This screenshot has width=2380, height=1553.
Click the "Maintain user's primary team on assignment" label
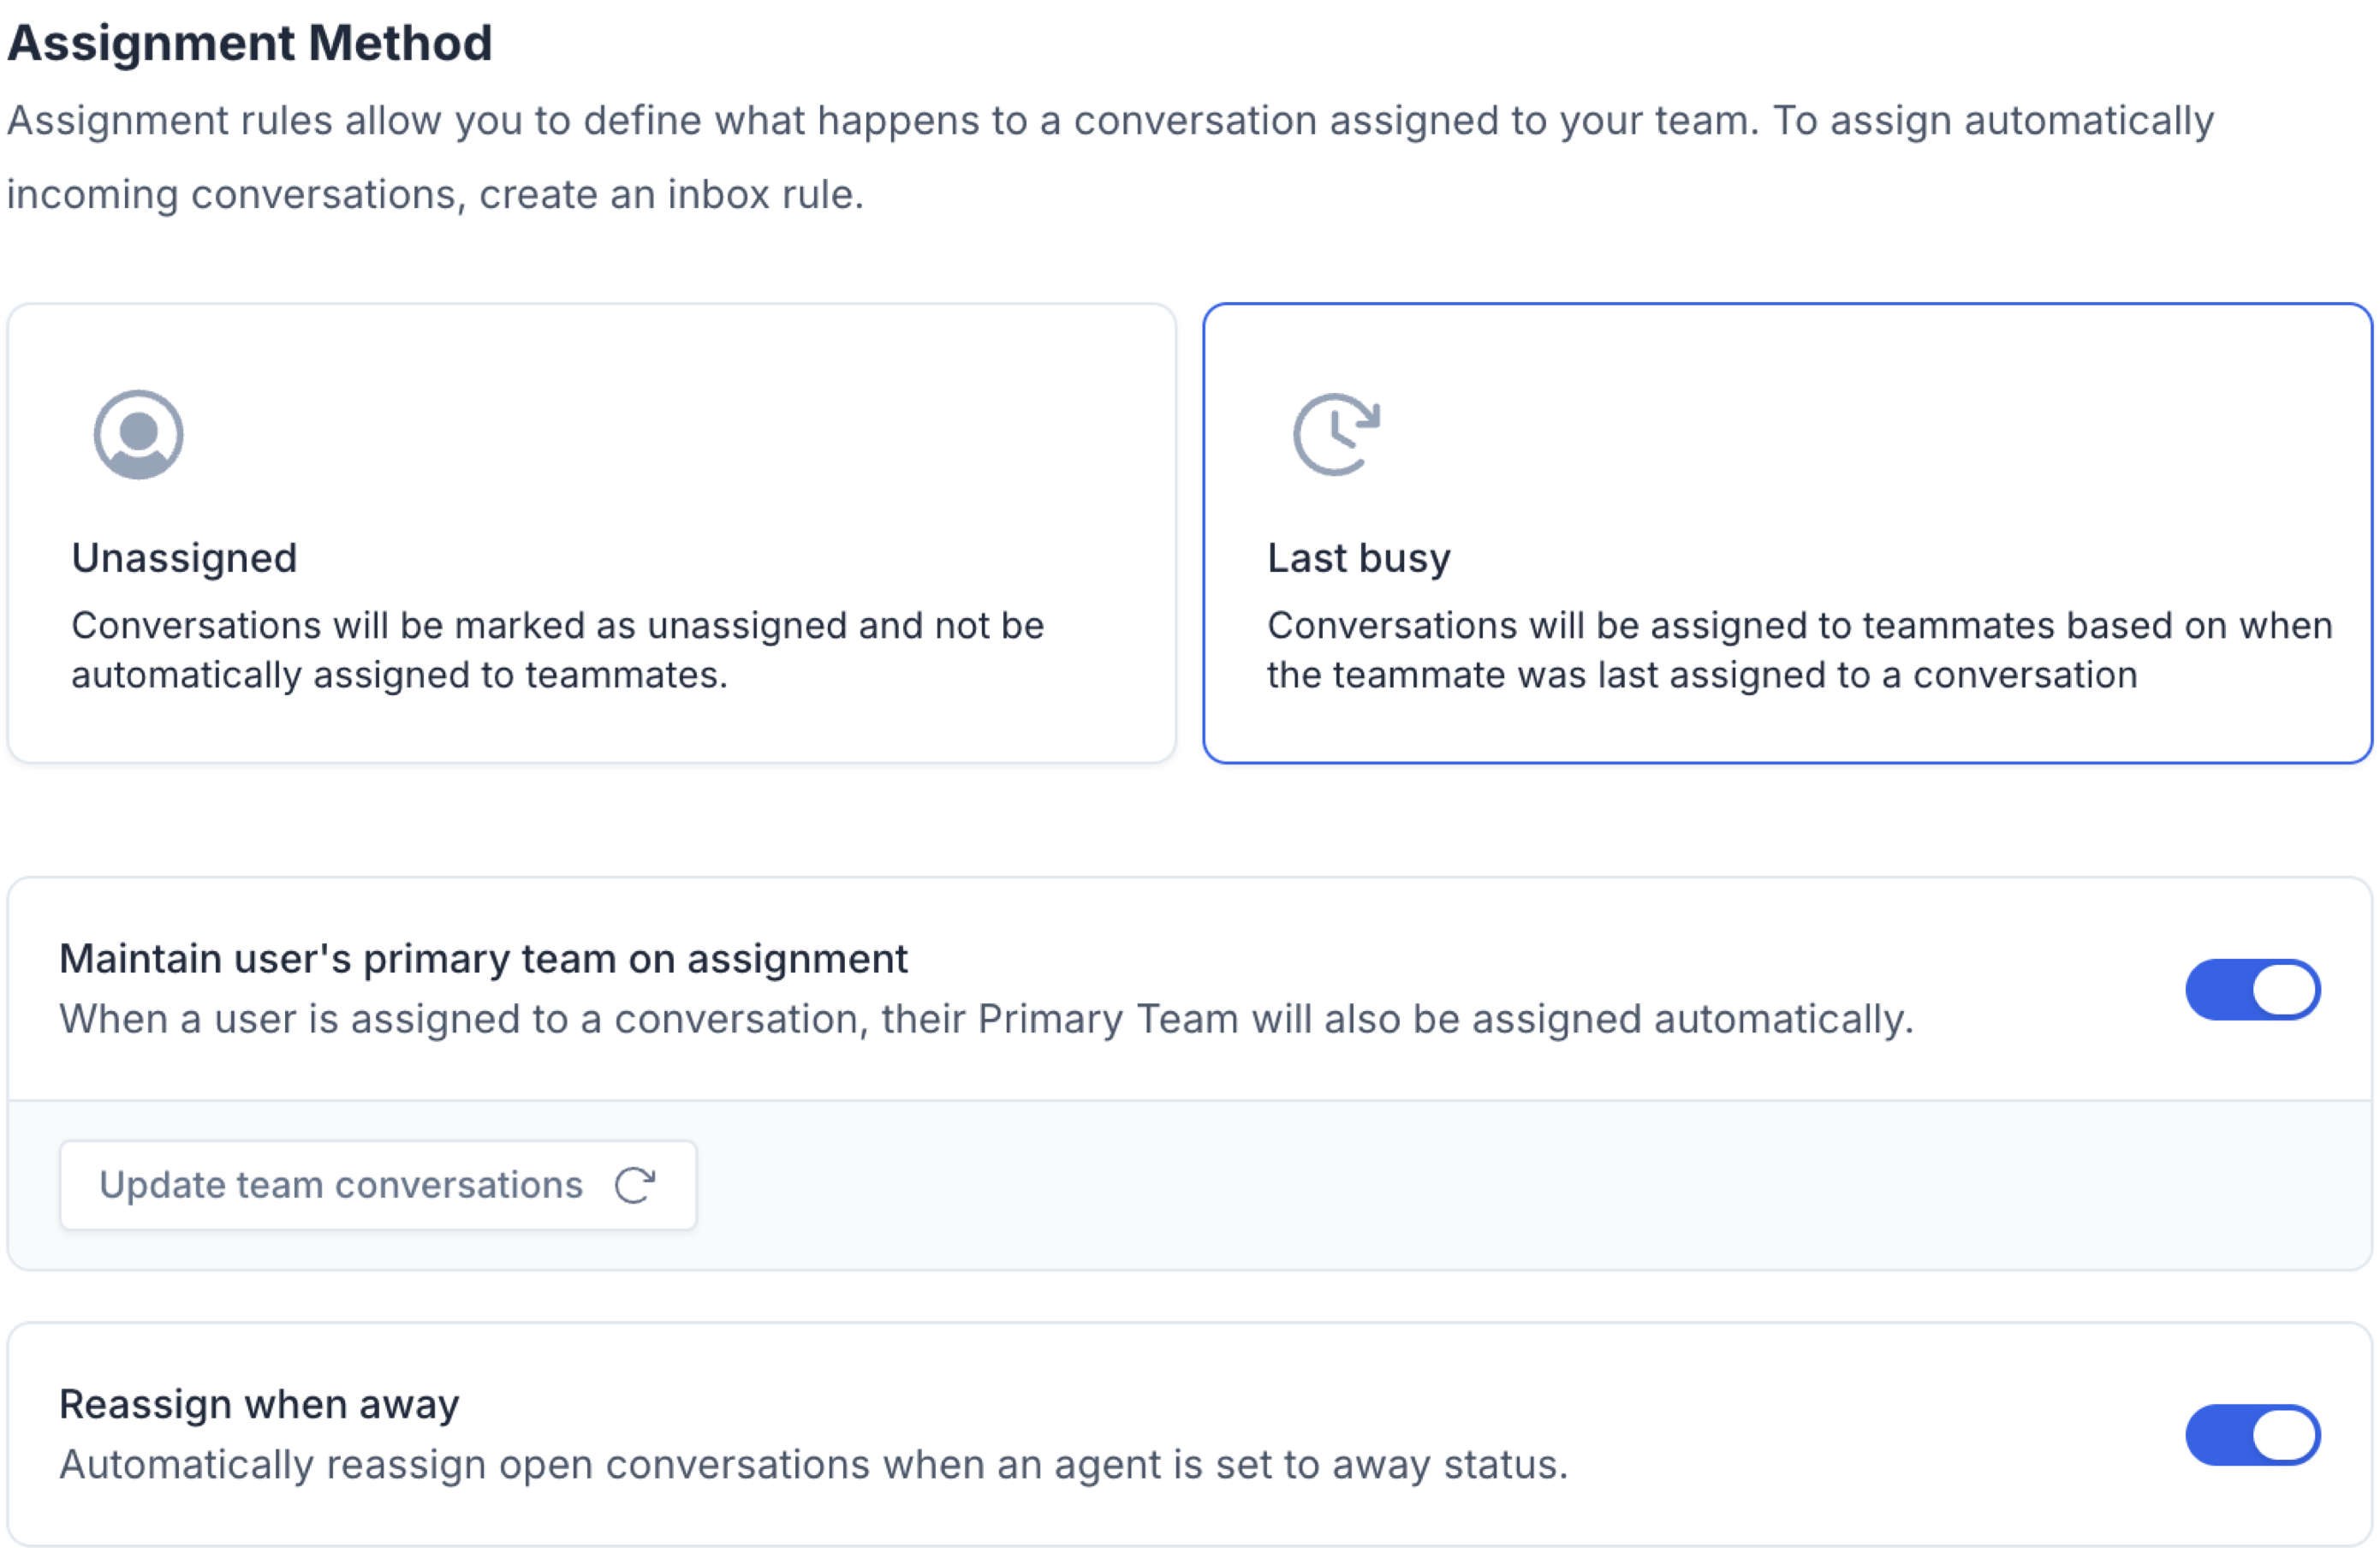click(x=483, y=959)
